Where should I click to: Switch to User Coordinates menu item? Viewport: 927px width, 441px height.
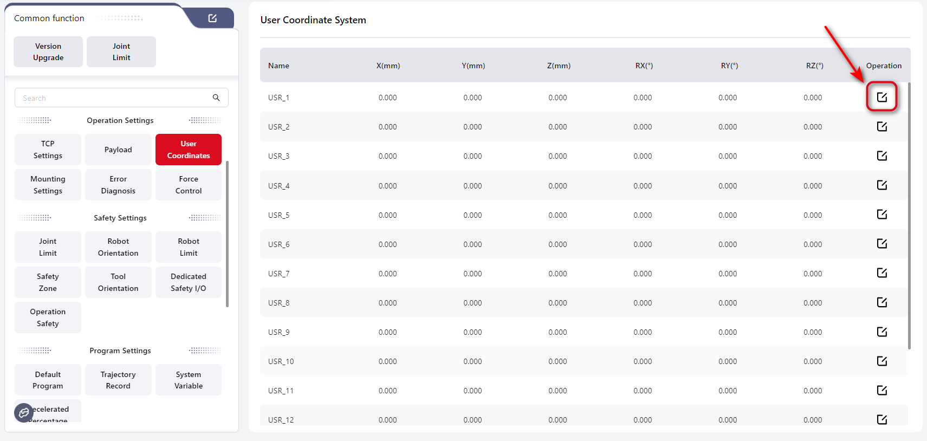pos(189,150)
